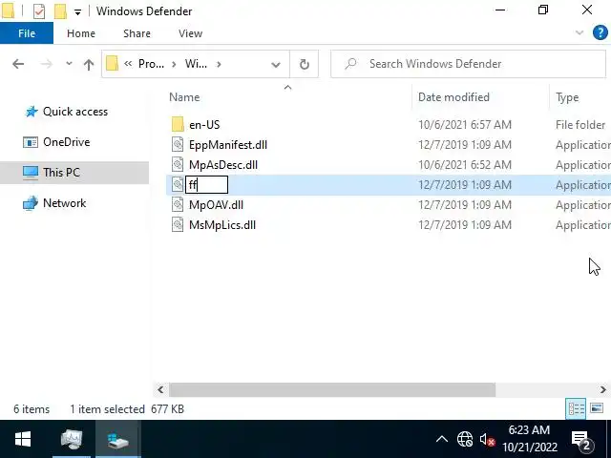This screenshot has width=611, height=458.
Task: Open Customize Quick Access Toolbar dropdown
Action: [x=77, y=12]
